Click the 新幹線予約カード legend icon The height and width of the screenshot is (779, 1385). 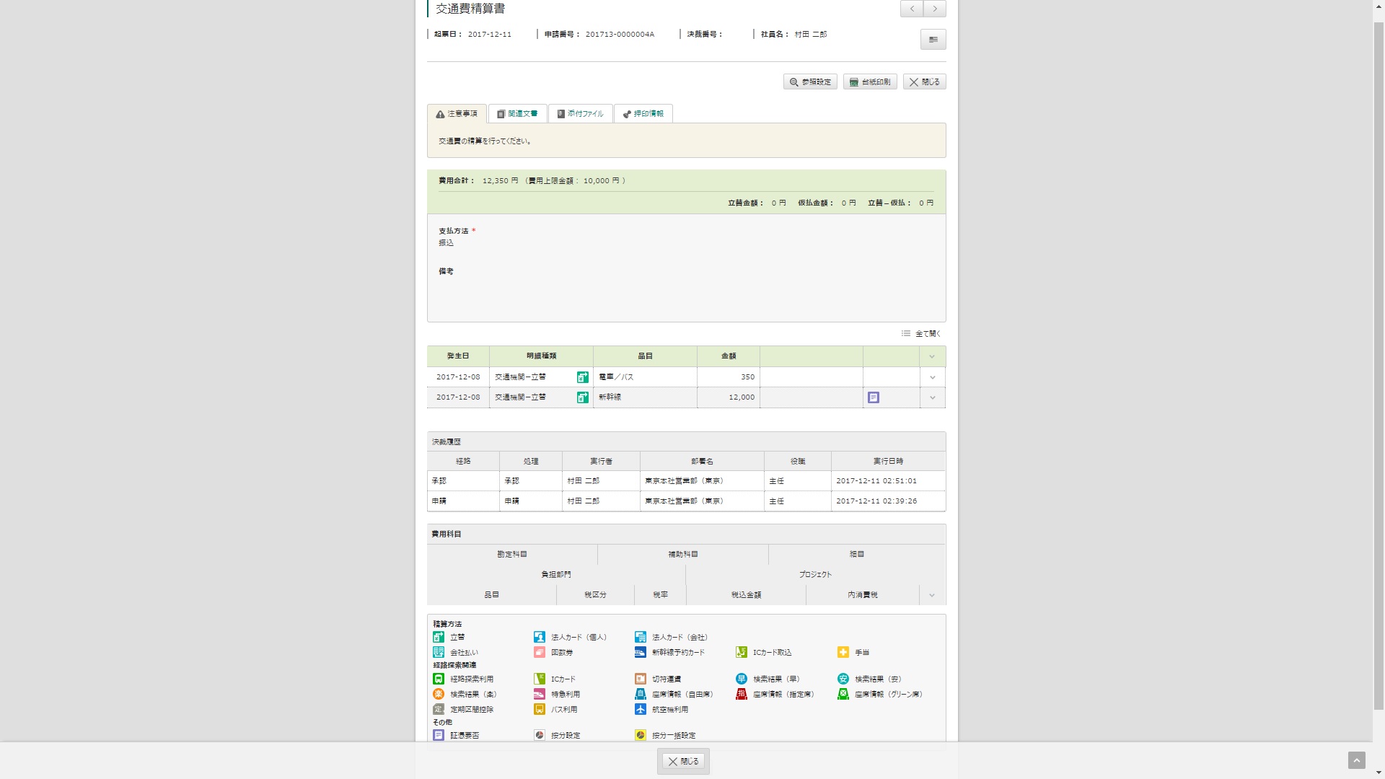[x=640, y=652]
